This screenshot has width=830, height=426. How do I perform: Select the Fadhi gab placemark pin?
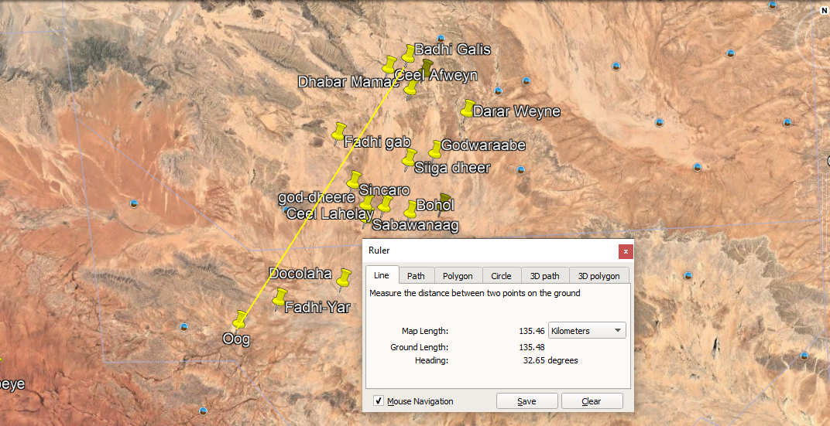(339, 131)
